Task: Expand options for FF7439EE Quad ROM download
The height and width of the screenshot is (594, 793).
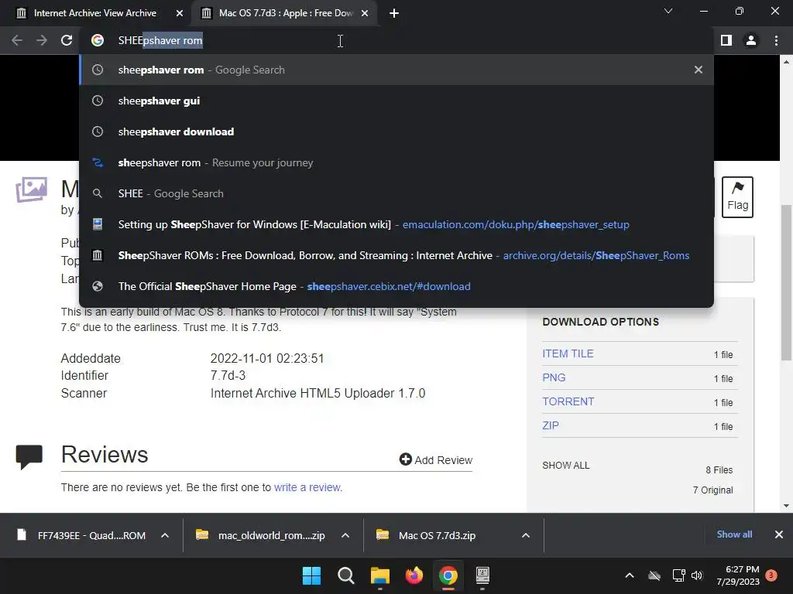Action: (165, 535)
